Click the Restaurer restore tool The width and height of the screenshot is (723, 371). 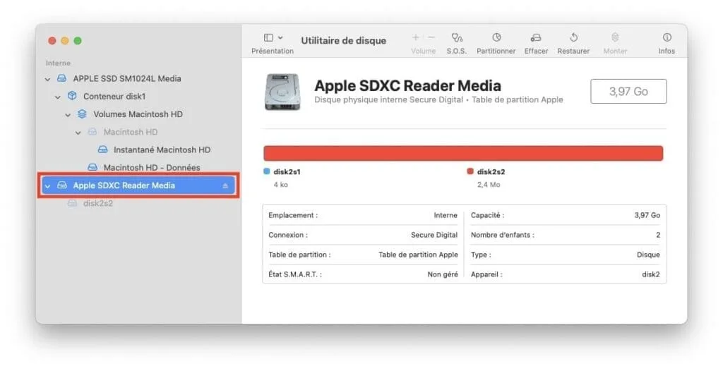coord(573,43)
